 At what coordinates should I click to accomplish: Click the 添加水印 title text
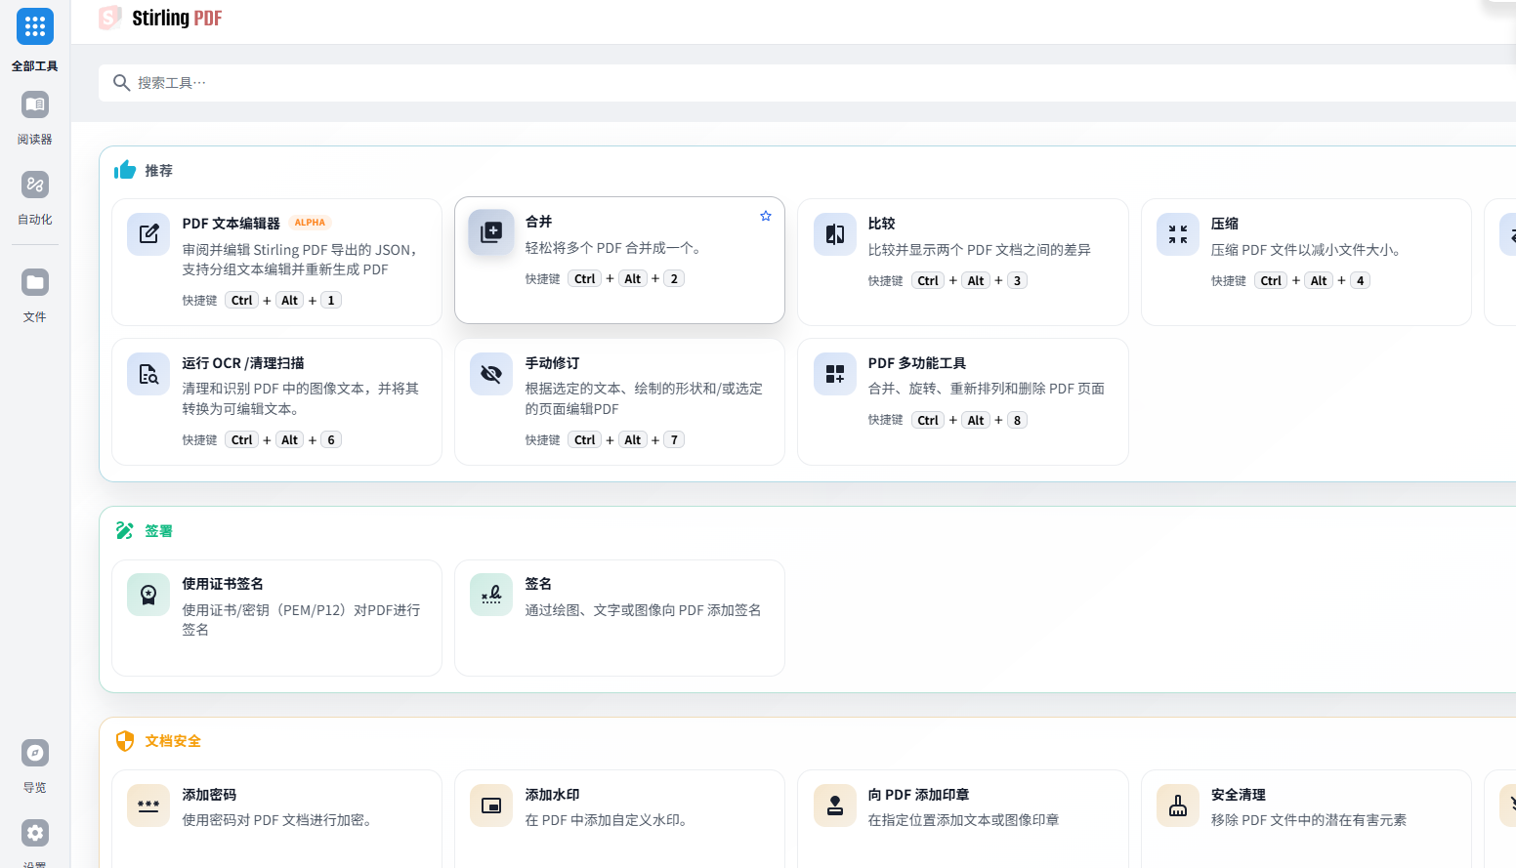click(x=553, y=795)
